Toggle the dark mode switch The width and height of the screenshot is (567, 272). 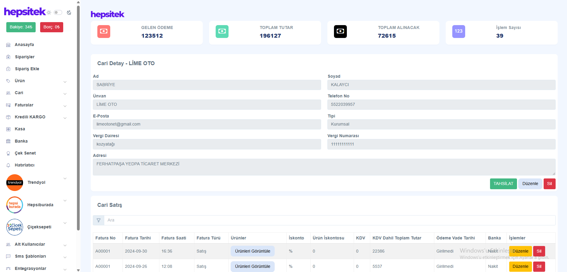pos(58,13)
